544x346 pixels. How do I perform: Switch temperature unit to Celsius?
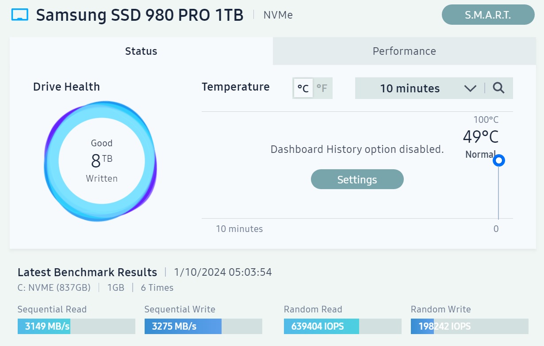click(x=303, y=88)
